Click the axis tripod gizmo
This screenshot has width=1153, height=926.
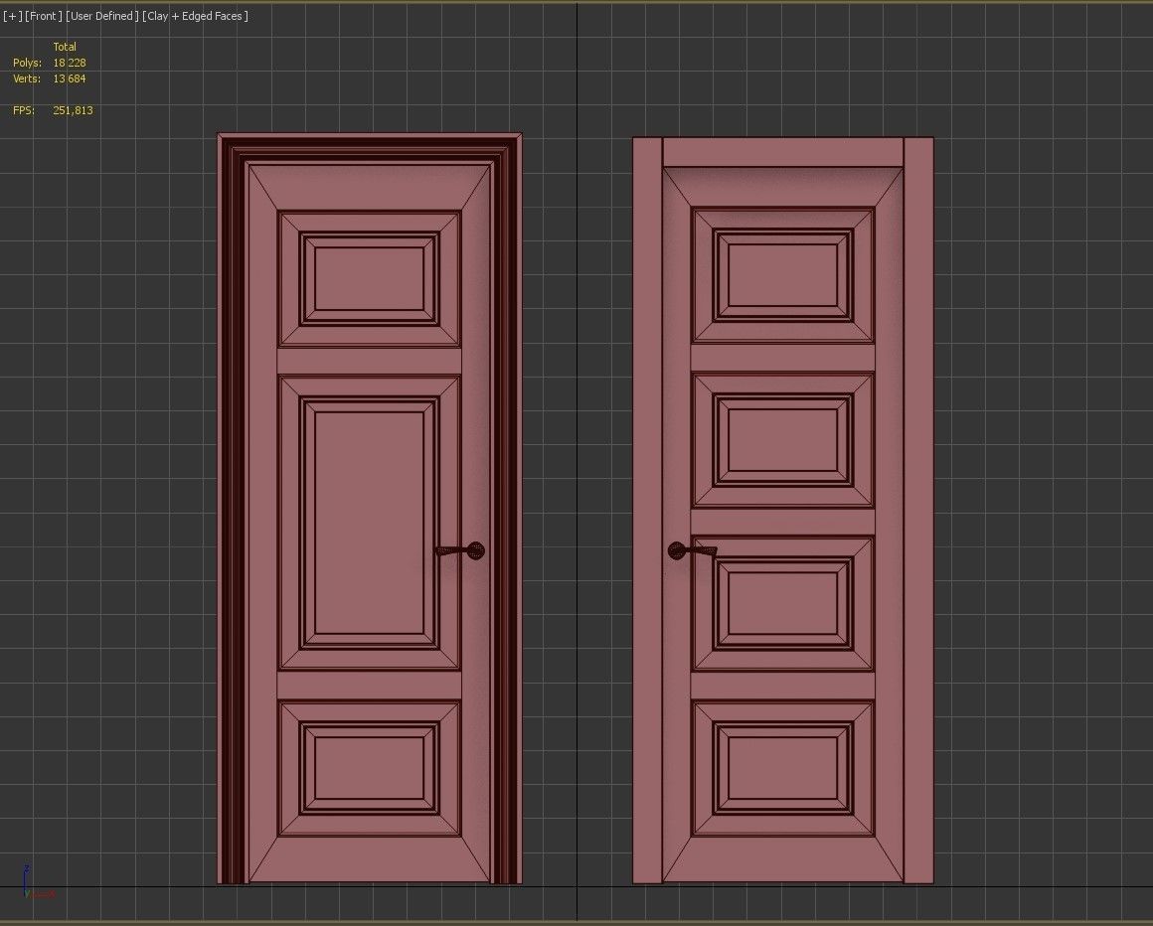pyautogui.click(x=37, y=883)
